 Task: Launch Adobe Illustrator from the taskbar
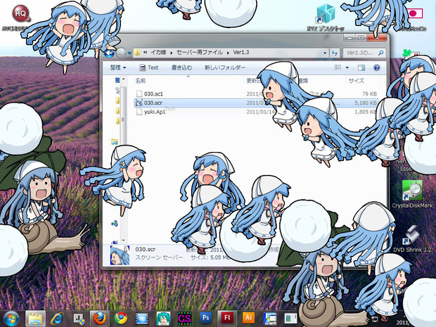248,318
